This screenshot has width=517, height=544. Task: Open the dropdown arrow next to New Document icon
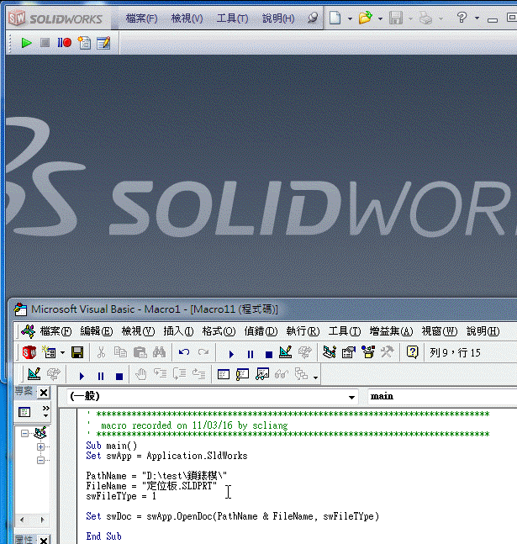click(x=350, y=18)
